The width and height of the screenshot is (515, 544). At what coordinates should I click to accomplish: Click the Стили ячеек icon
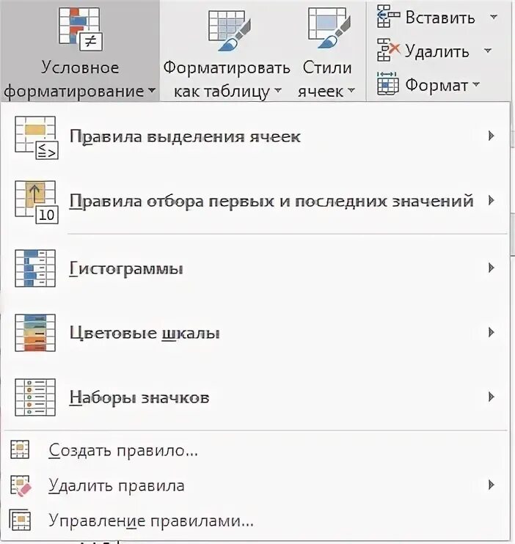pyautogui.click(x=328, y=31)
